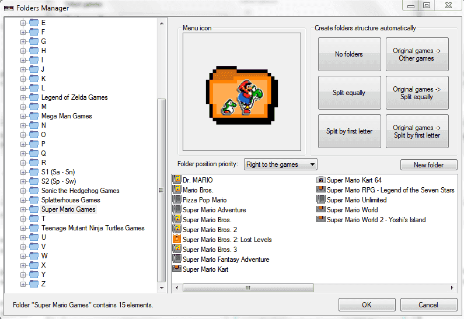This screenshot has width=464, height=319.
Task: Click the tree panel scroll down arrow
Action: click(162, 288)
